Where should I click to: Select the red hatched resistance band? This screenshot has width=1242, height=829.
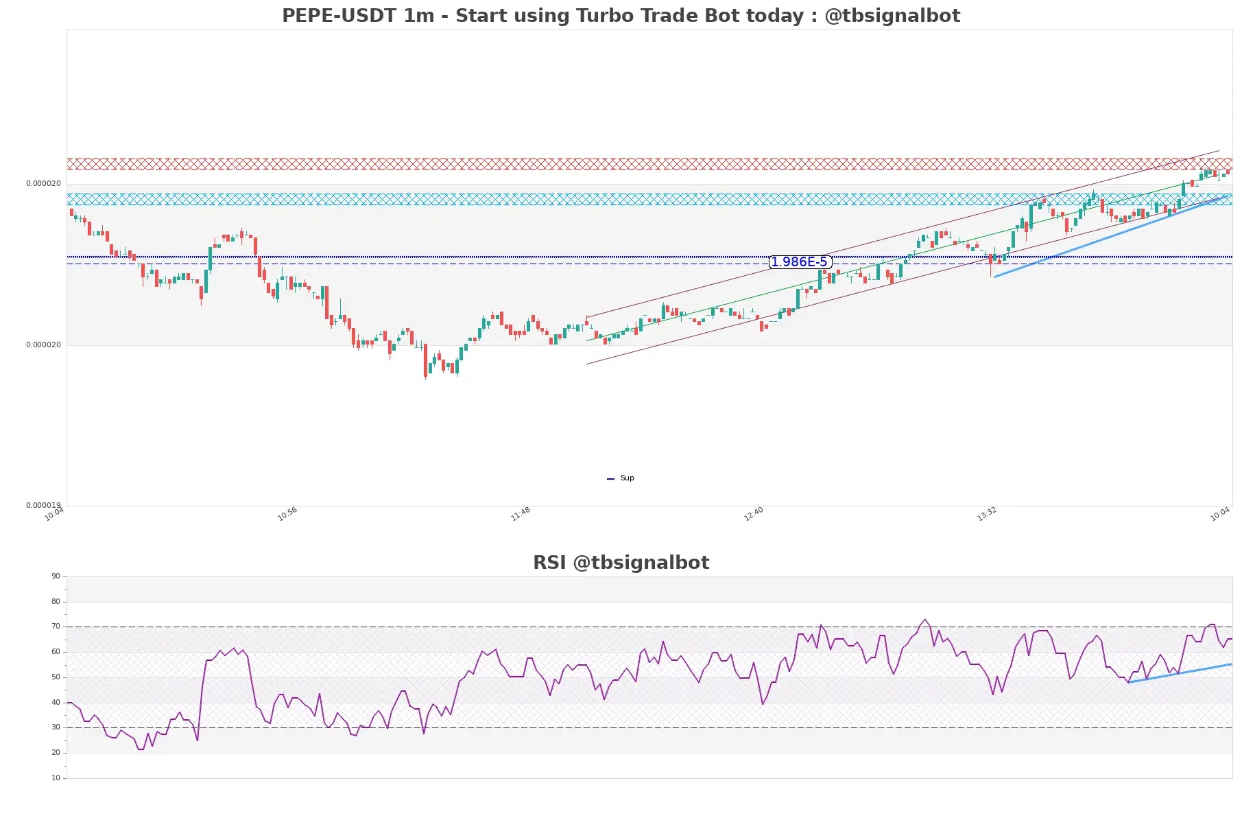tap(649, 164)
